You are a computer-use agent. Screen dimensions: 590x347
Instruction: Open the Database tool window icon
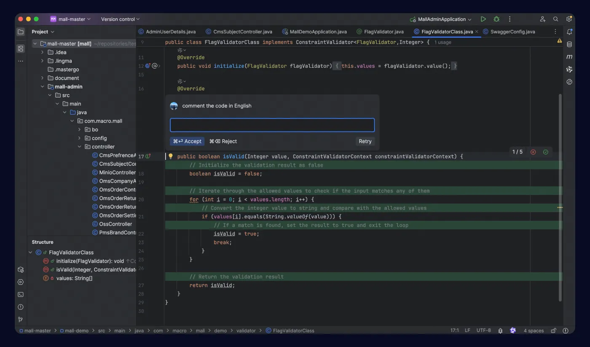click(569, 44)
